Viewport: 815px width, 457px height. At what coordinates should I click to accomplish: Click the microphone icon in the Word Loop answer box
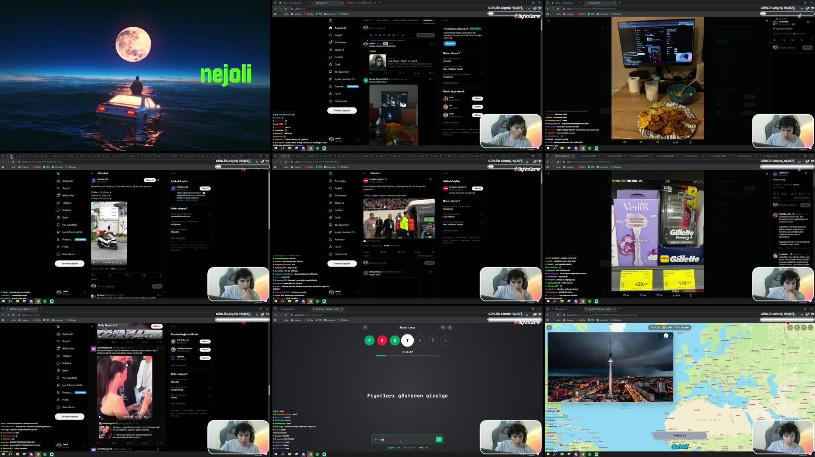(x=375, y=440)
